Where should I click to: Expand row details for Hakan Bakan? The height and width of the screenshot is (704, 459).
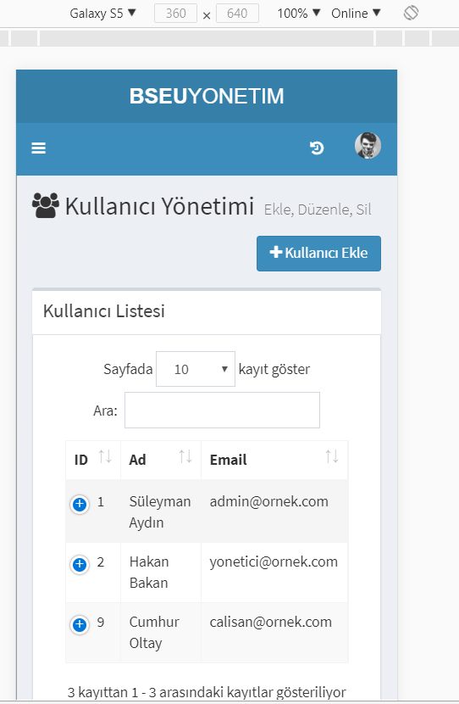click(x=80, y=564)
